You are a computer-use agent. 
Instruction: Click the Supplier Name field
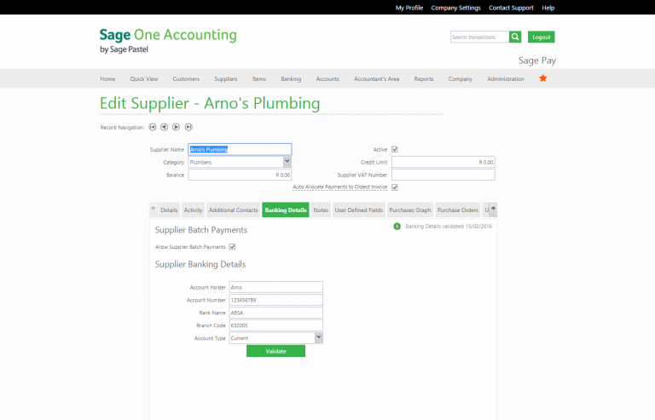pos(240,149)
